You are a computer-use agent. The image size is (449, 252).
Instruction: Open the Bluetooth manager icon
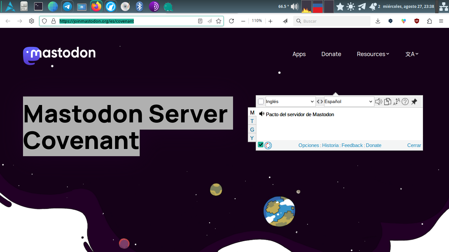140,6
